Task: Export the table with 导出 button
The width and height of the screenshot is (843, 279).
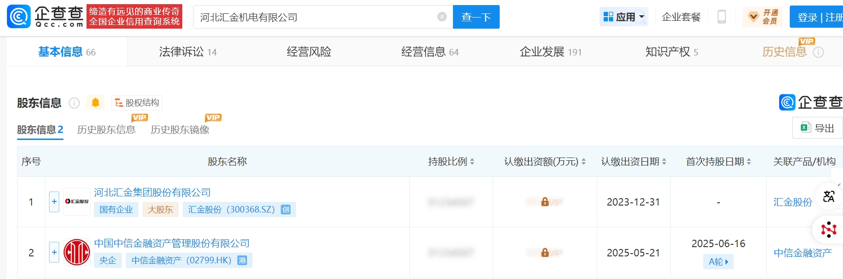Action: point(818,128)
